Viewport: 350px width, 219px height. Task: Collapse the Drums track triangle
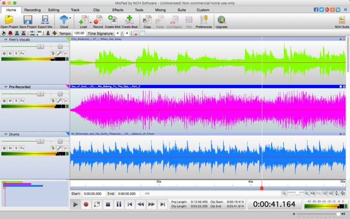(x=6, y=134)
